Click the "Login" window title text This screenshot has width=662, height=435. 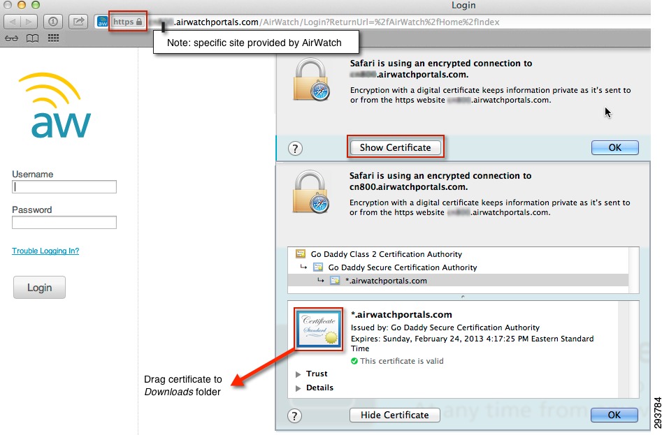[x=463, y=5]
